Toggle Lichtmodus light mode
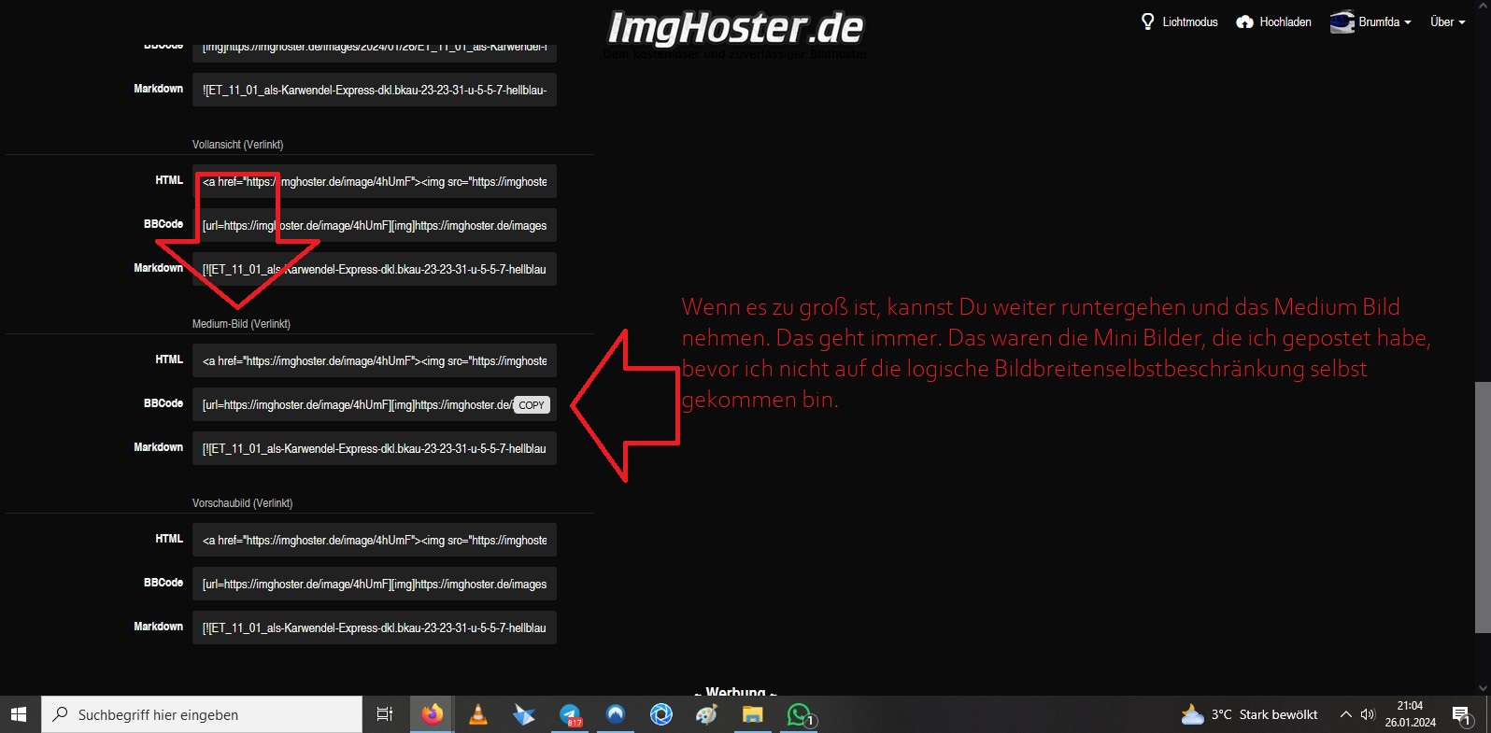Image resolution: width=1491 pixels, height=733 pixels. tap(1179, 21)
